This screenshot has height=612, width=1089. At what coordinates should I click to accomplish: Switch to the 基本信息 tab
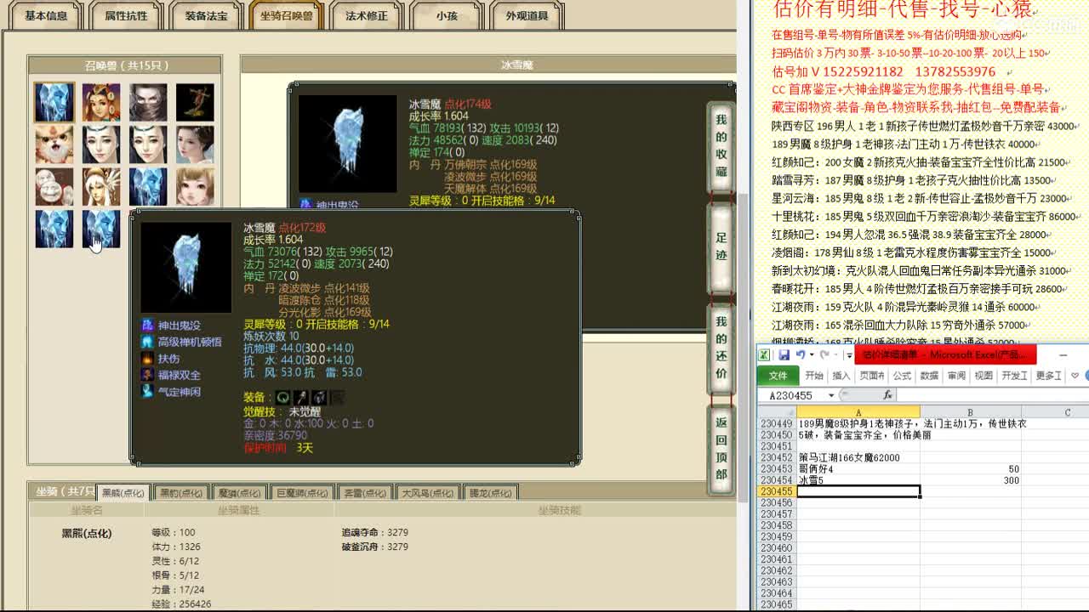tap(46, 15)
